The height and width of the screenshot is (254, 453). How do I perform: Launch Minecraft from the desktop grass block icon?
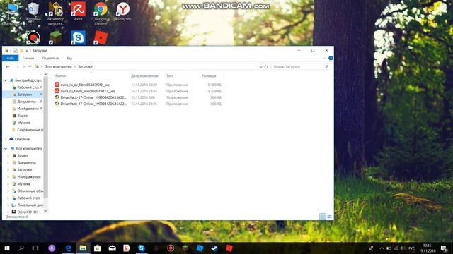[x=56, y=37]
